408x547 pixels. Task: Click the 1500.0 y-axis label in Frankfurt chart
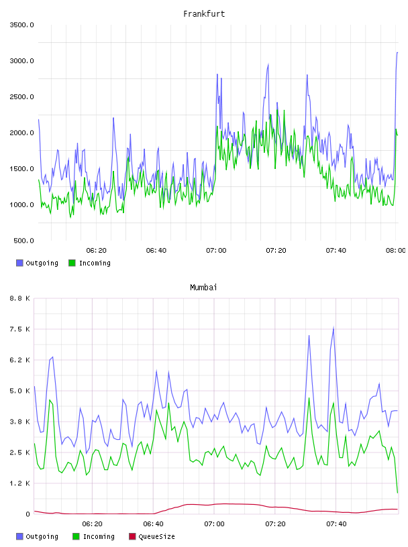tap(21, 168)
